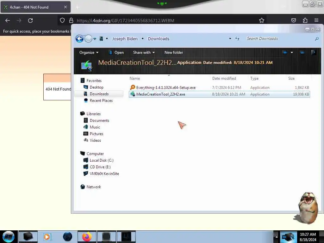Click the Everything setup file icon
324x243 pixels.
pyautogui.click(x=133, y=87)
